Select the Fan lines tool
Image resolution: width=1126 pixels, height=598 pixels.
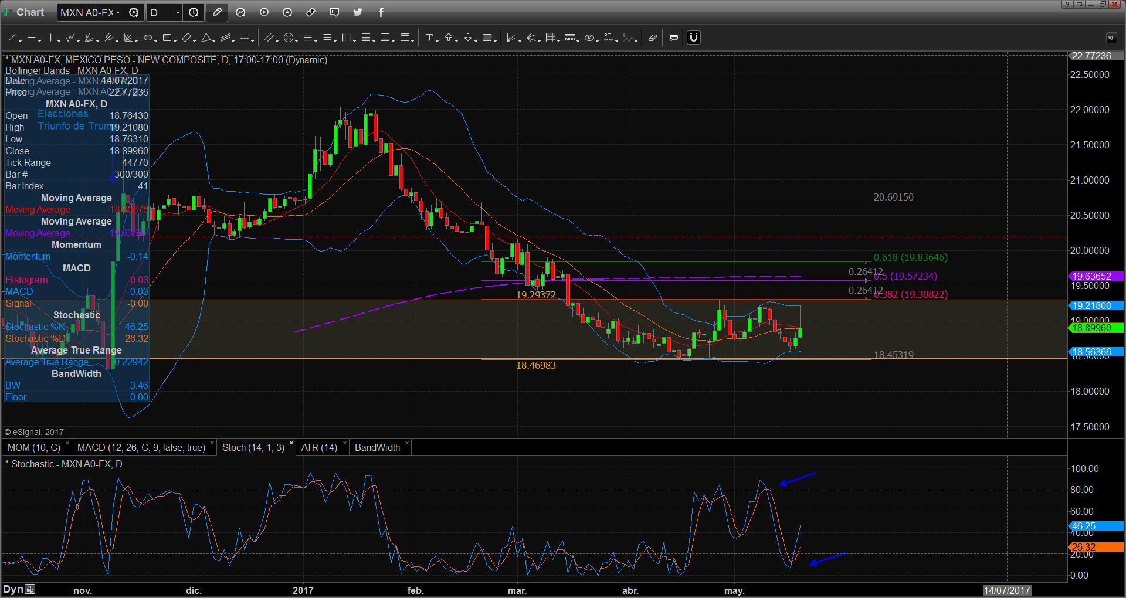tap(90, 38)
